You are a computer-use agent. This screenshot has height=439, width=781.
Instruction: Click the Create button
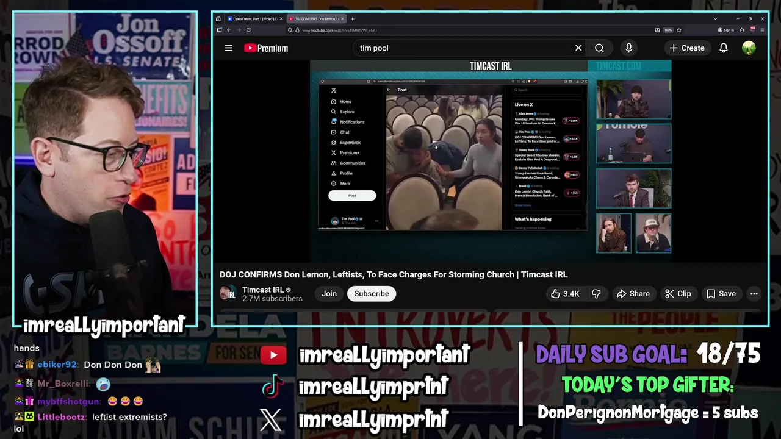687,48
